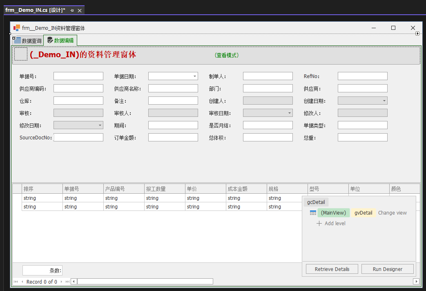This screenshot has width=426, height=291.
Task: Click the 供应商编码 input field
Action: click(78, 88)
